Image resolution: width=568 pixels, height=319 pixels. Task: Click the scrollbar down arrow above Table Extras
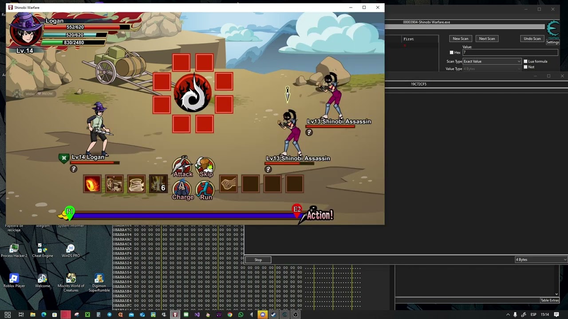[x=556, y=294]
